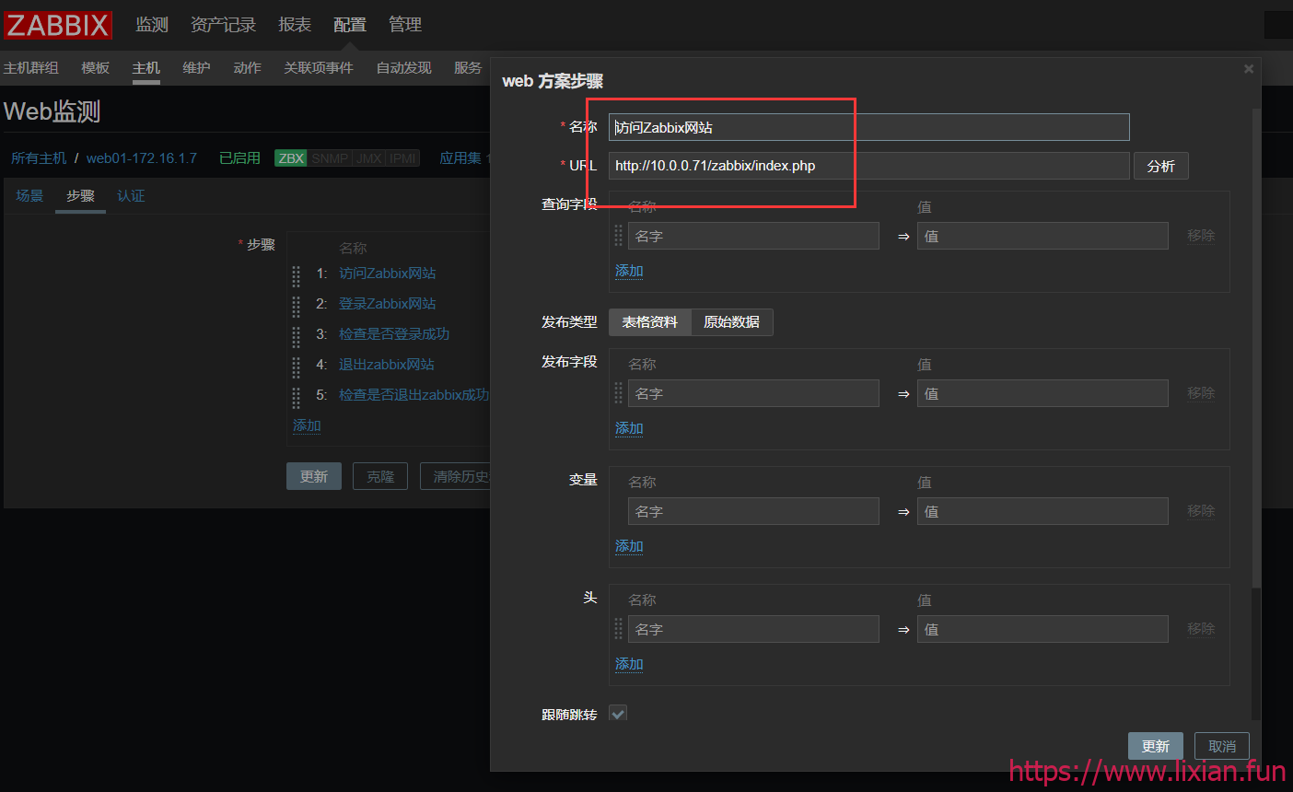Click 添加 under the steps list
Image resolution: width=1293 pixels, height=792 pixels.
tap(307, 425)
